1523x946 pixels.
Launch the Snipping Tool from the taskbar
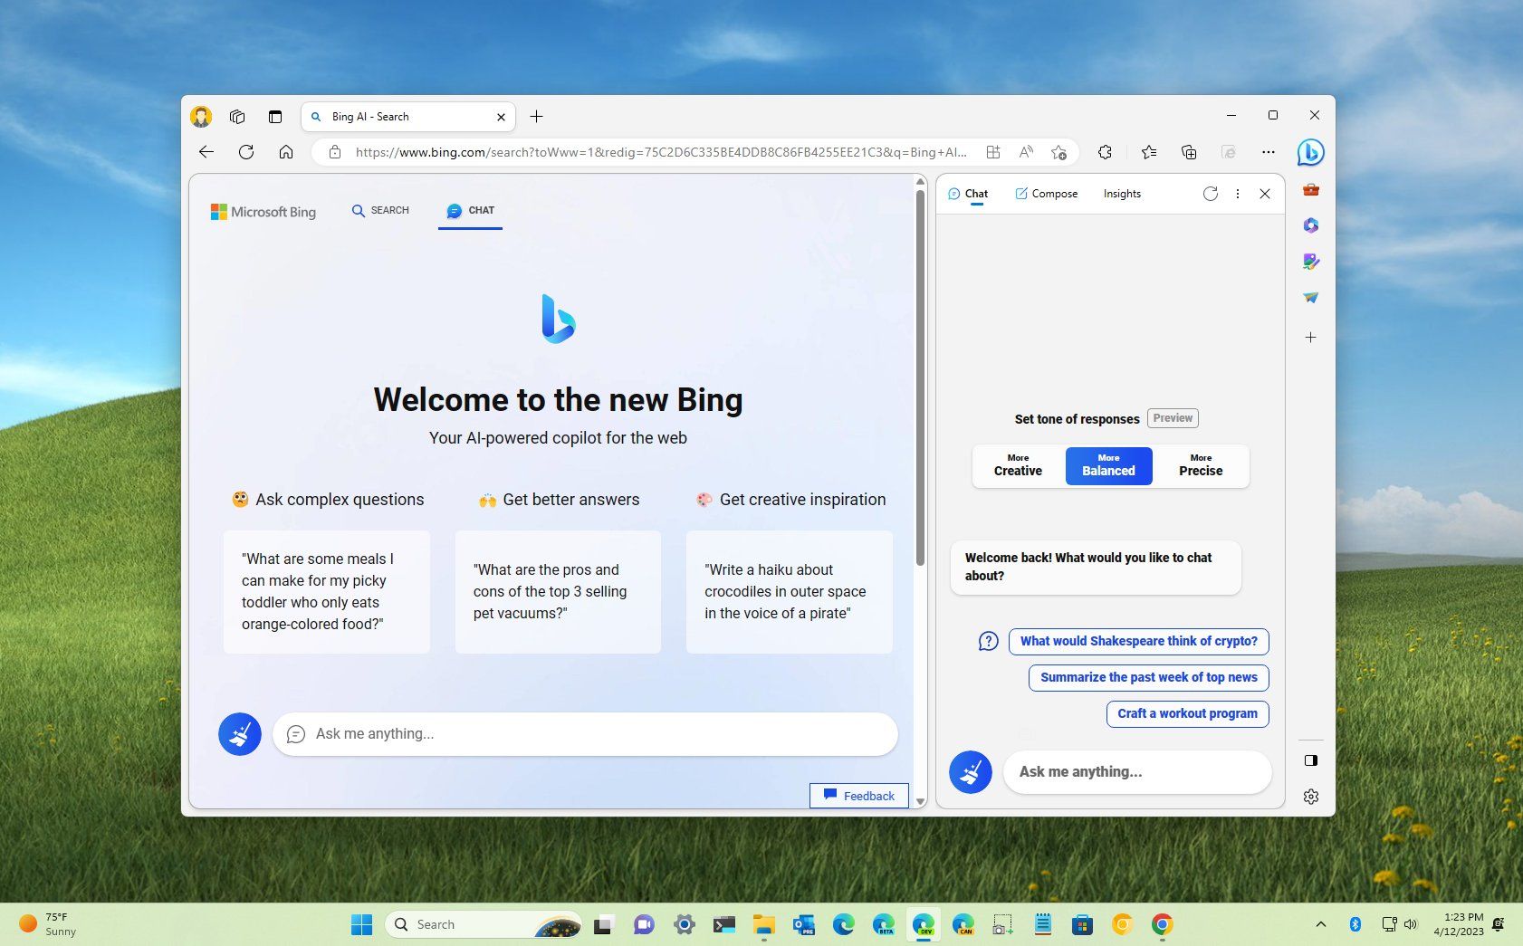click(x=1001, y=924)
